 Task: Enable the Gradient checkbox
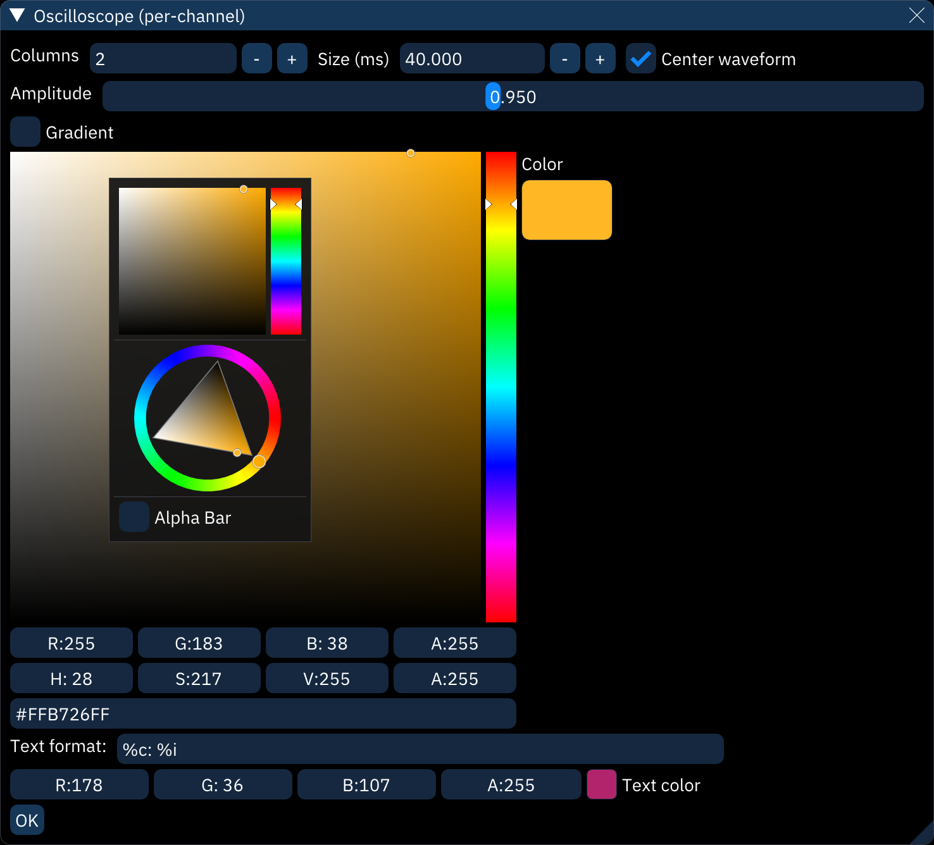coord(25,132)
